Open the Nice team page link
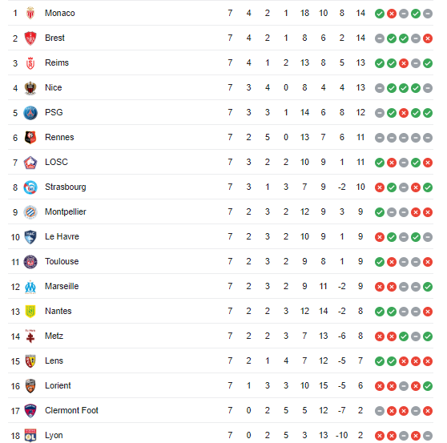The height and width of the screenshot is (443, 447). point(54,87)
